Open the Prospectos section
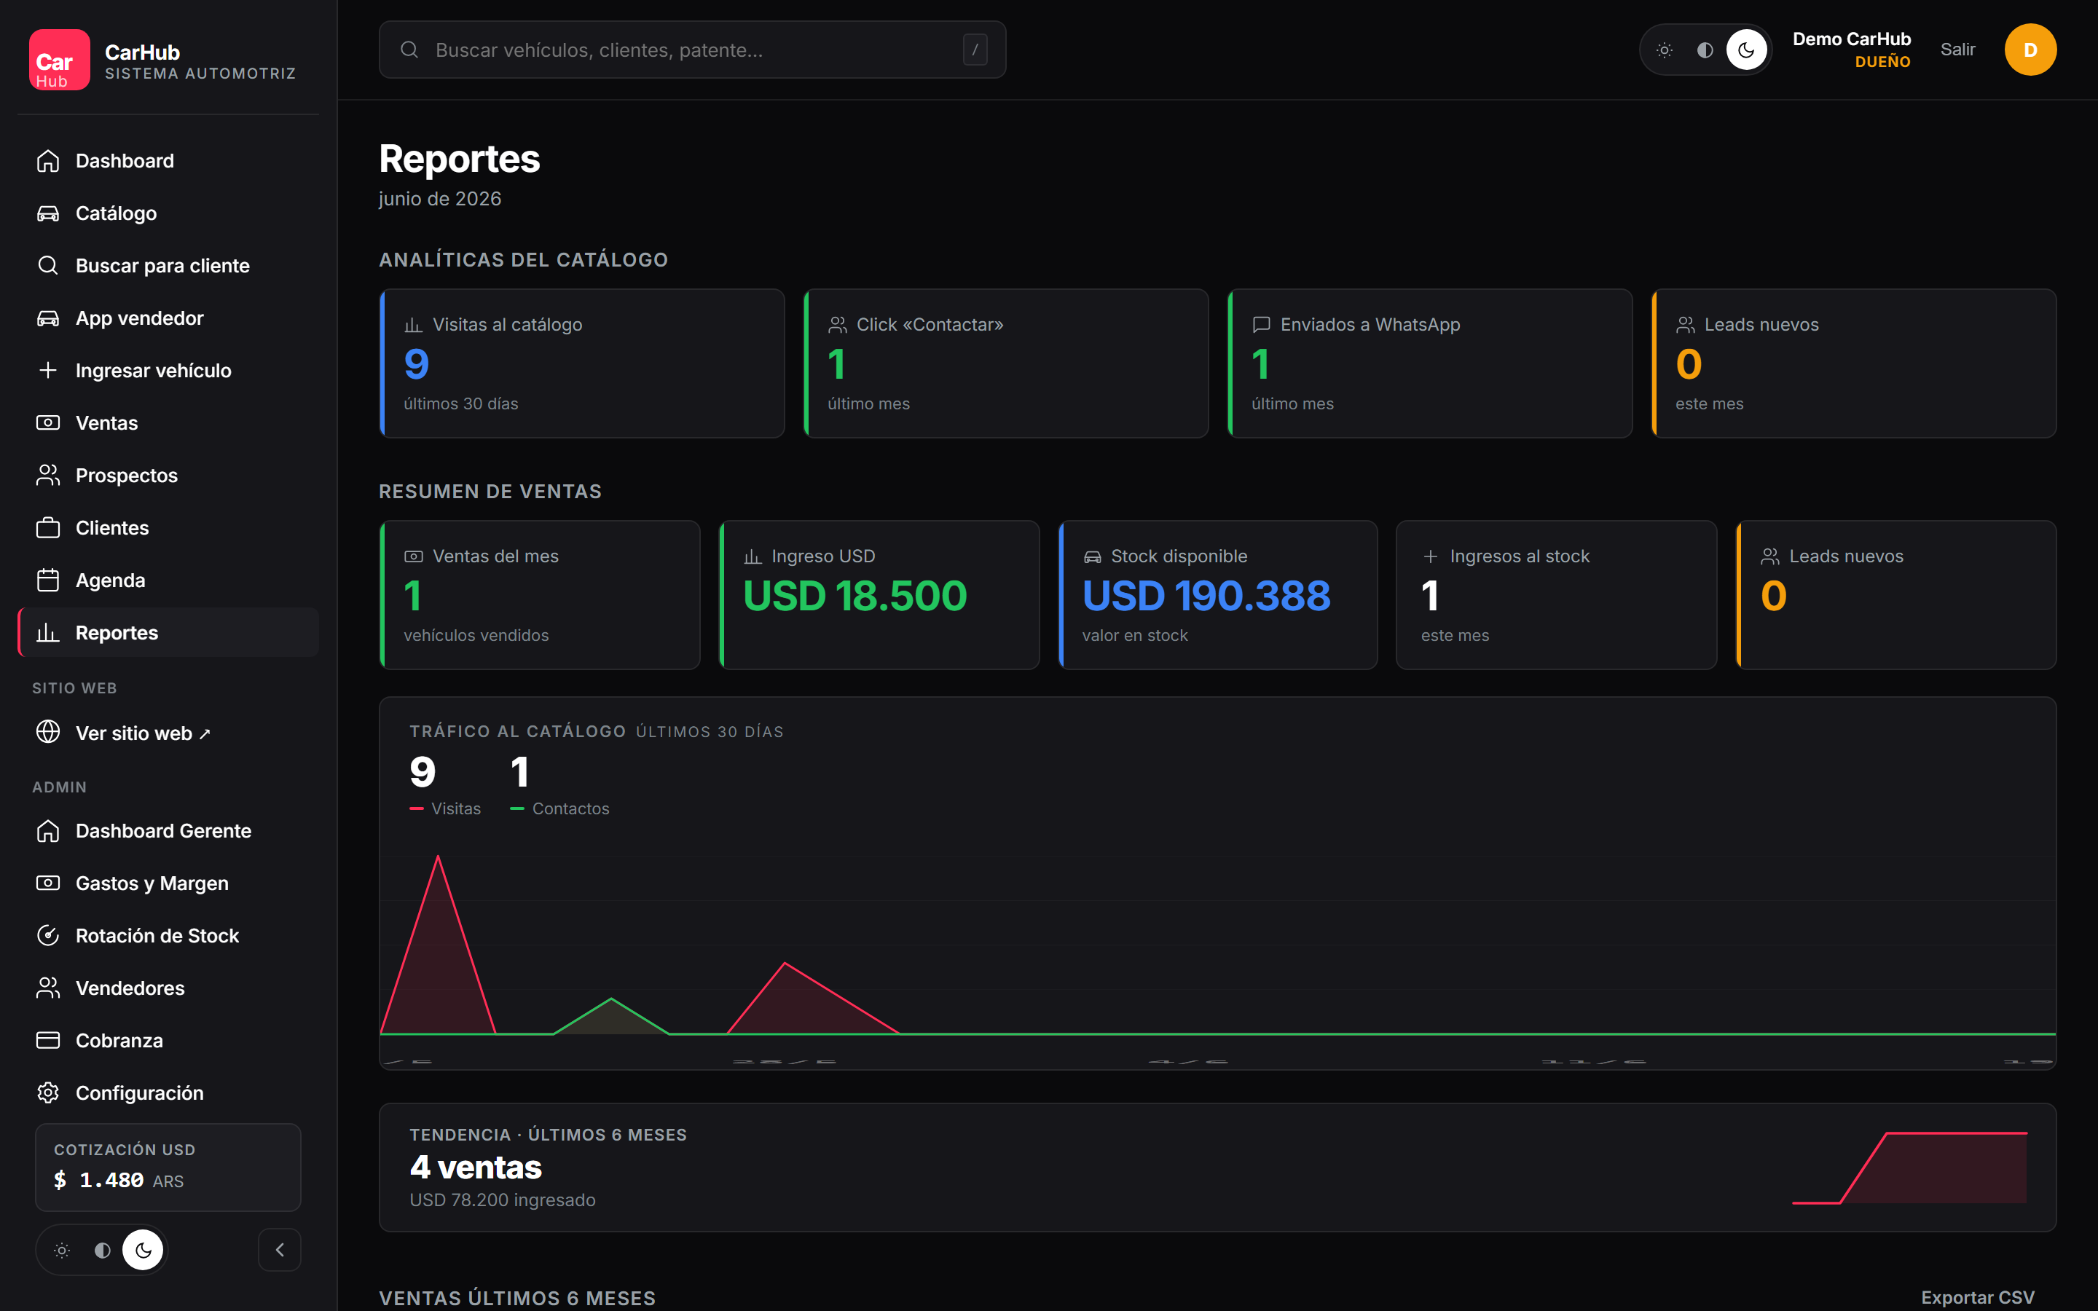Image resolution: width=2098 pixels, height=1311 pixels. [168, 475]
